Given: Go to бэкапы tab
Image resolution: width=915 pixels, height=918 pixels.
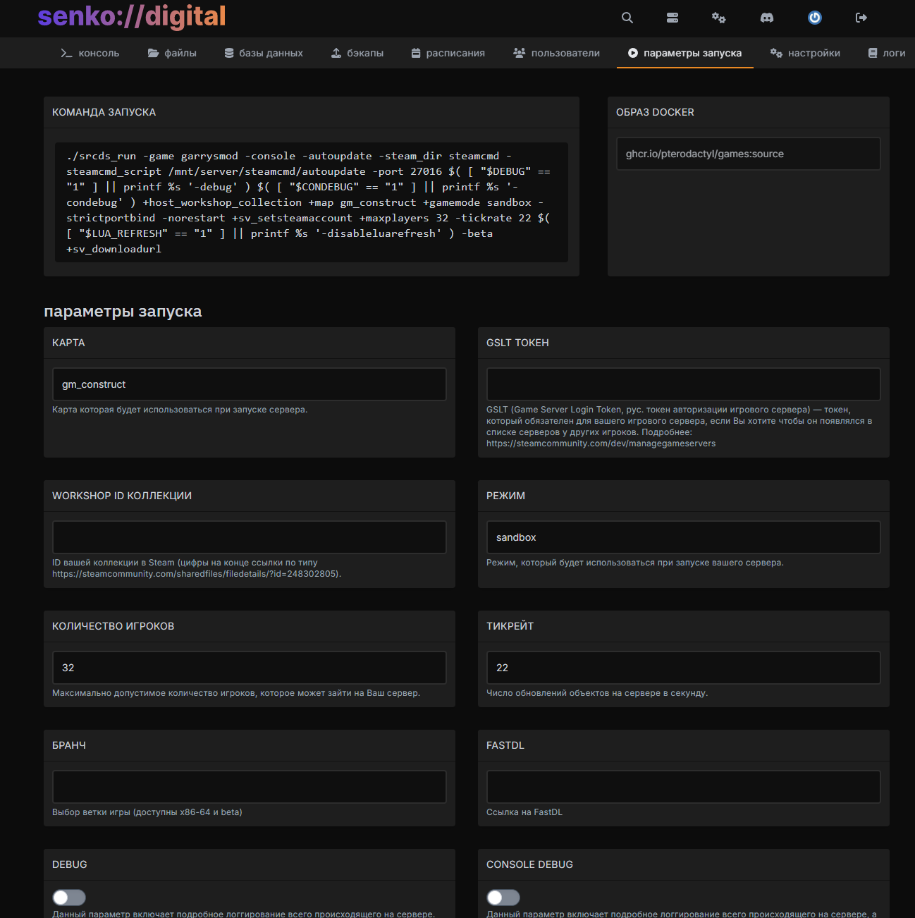Looking at the screenshot, I should pyautogui.click(x=357, y=53).
